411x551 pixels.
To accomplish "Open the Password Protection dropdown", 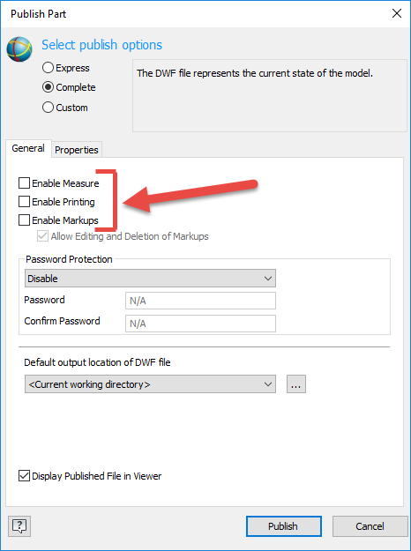I will coord(150,279).
